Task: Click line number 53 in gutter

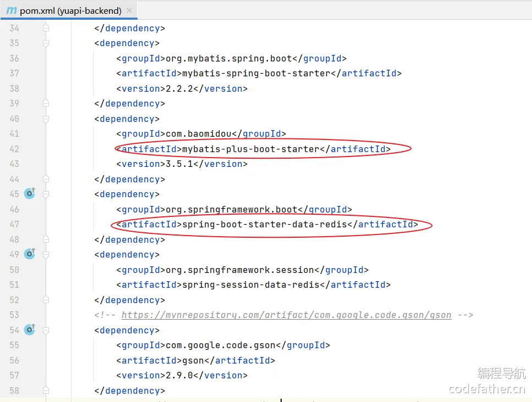Action: click(14, 315)
